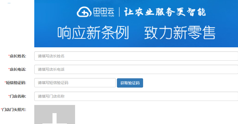Click the vertical divider beside the 田田云 logo
This screenshot has height=124, width=238.
tap(119, 12)
